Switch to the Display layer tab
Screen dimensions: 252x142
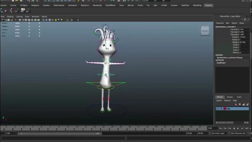coord(220,97)
